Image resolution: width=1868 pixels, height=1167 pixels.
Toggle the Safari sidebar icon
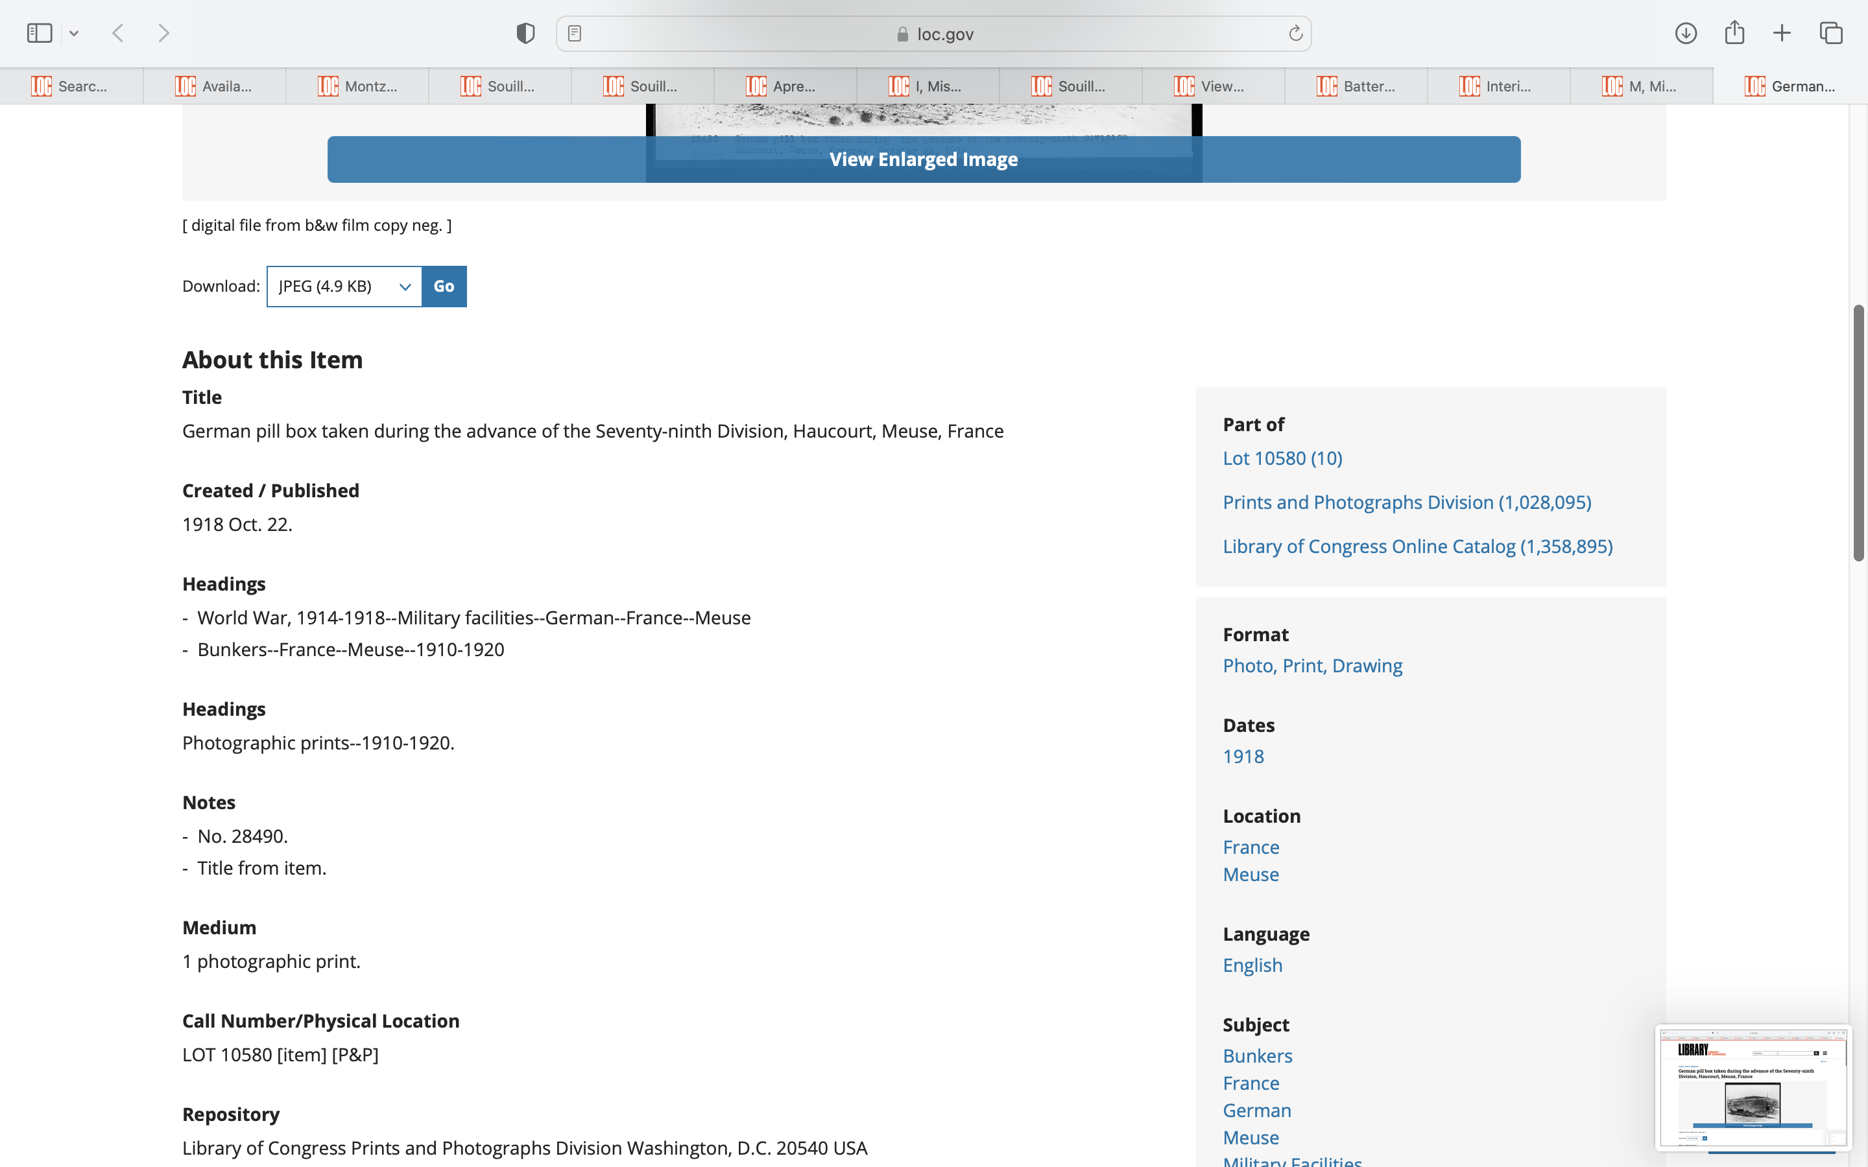tap(40, 33)
